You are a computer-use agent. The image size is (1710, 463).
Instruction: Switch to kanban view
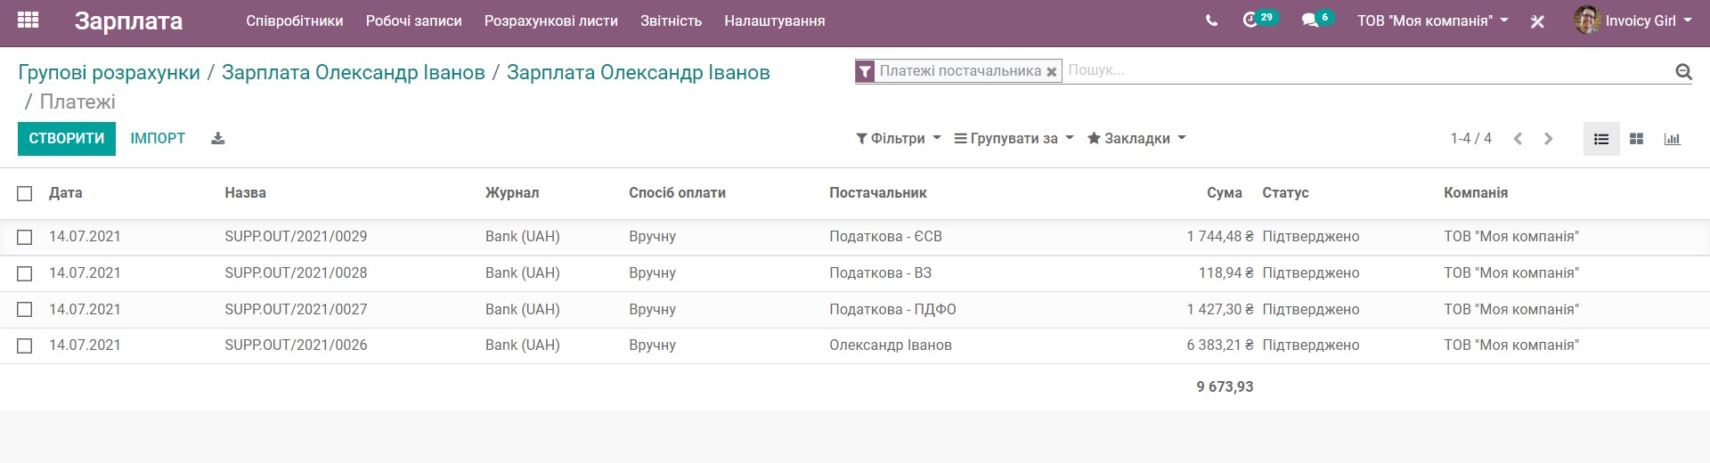(x=1636, y=139)
